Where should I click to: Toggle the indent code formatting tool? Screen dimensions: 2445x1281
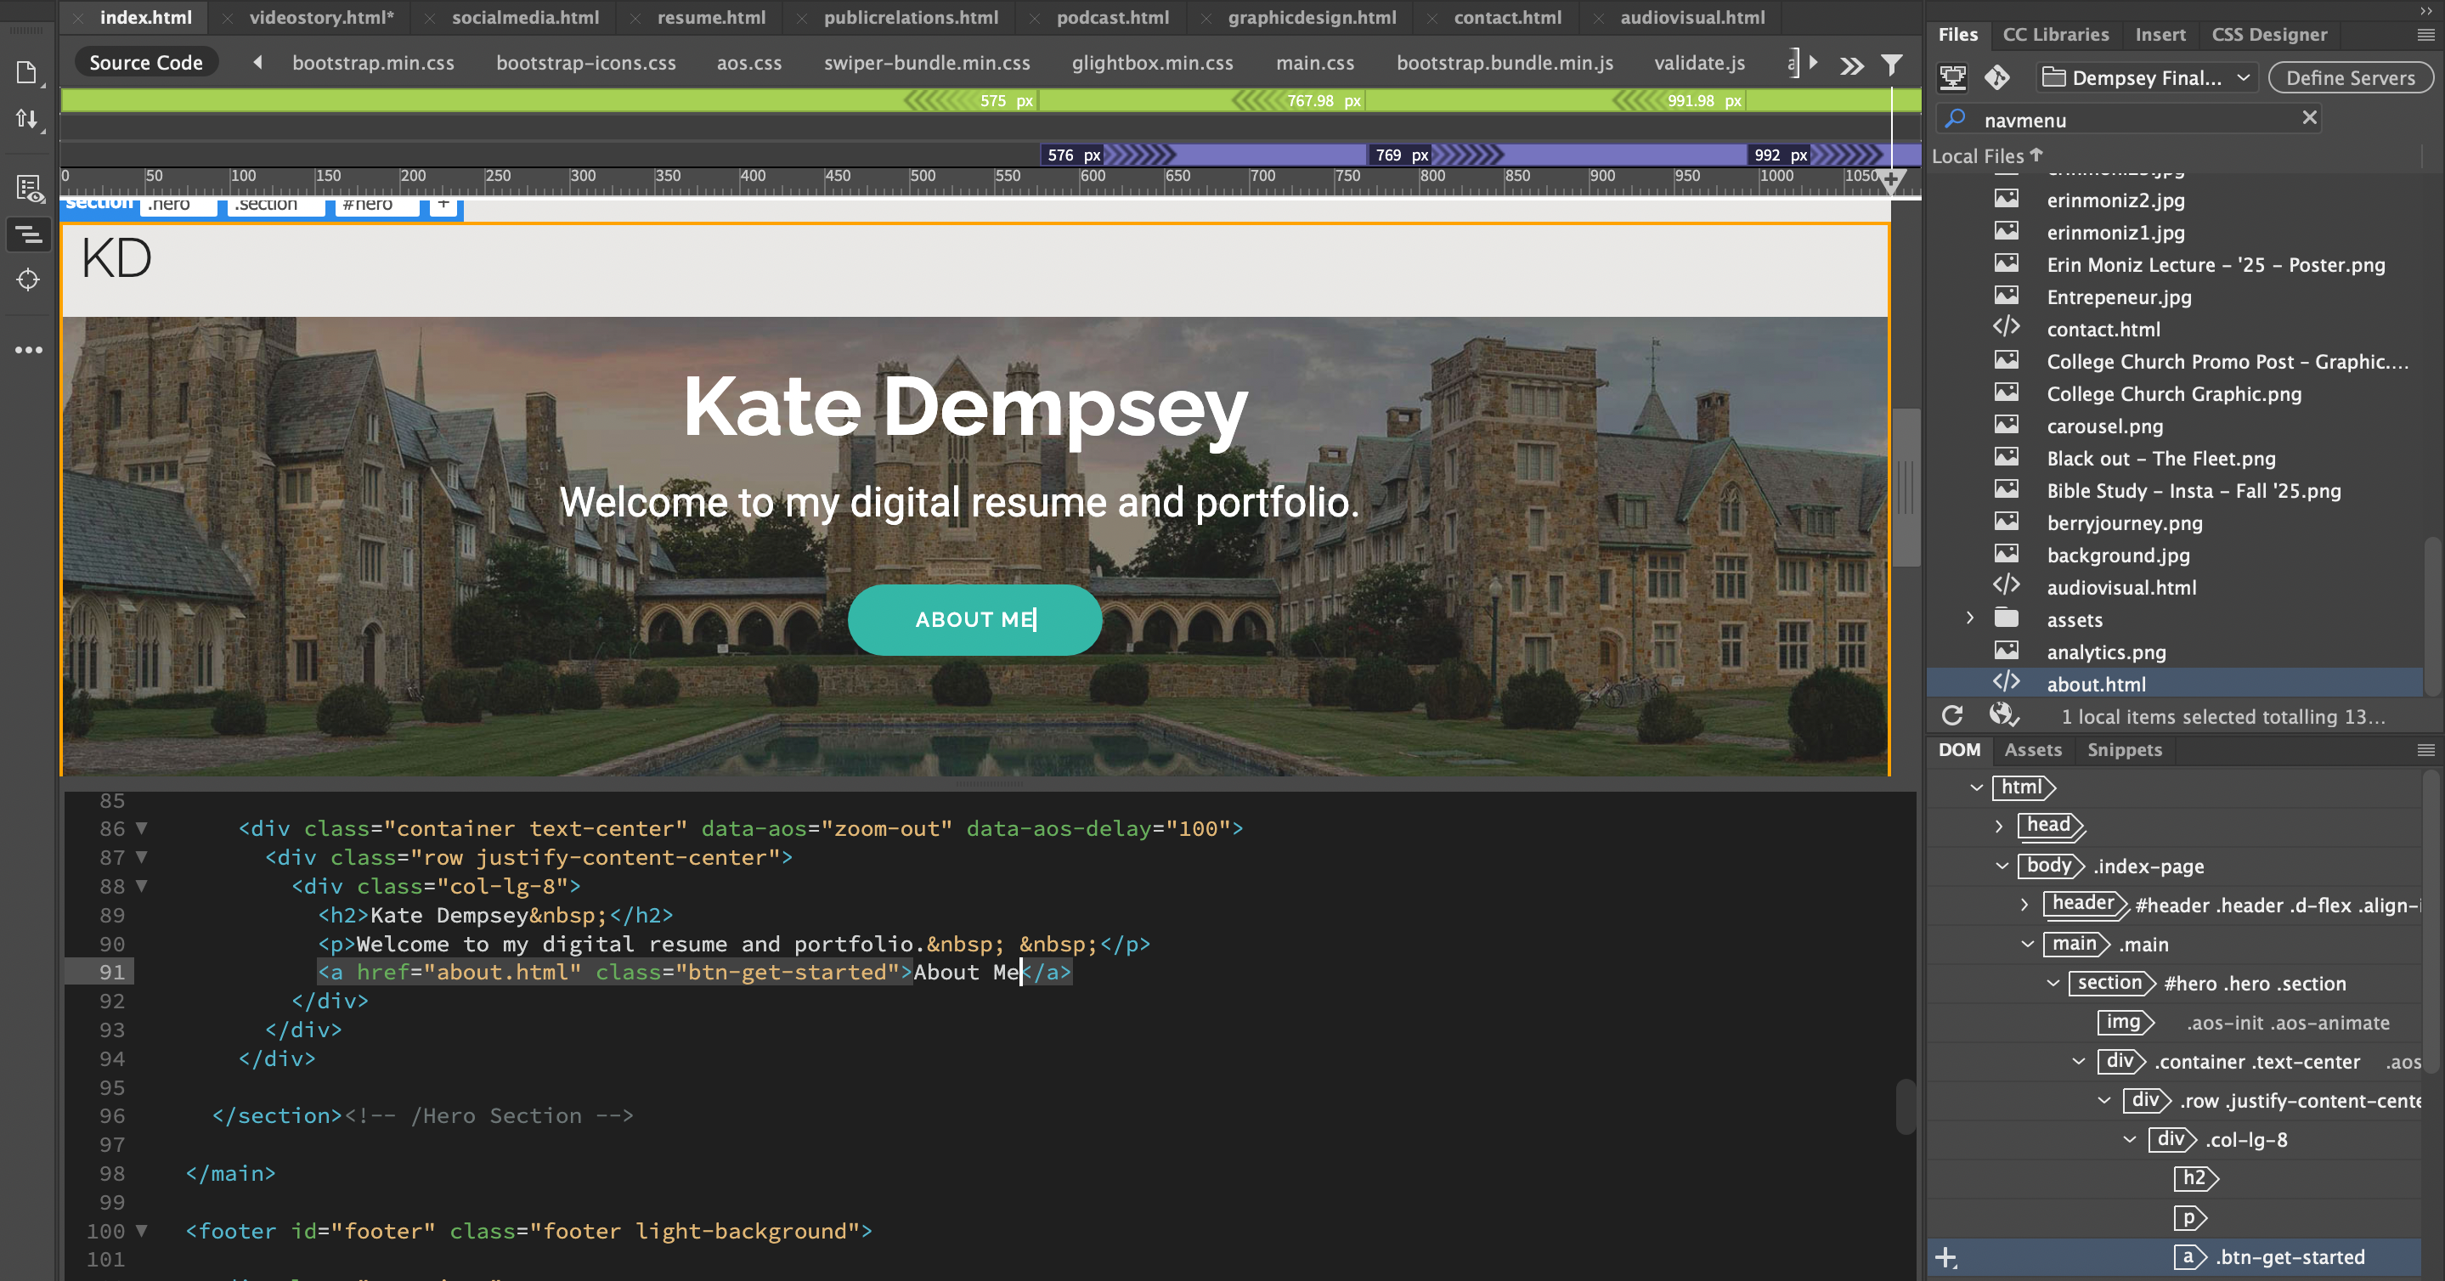coord(29,234)
